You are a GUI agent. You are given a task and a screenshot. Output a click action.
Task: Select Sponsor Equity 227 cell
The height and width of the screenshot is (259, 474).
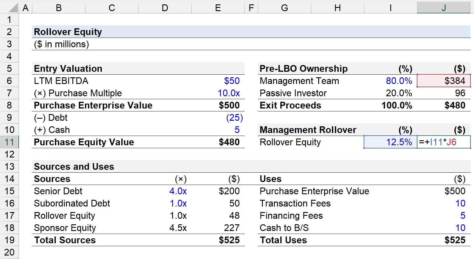pyautogui.click(x=218, y=228)
